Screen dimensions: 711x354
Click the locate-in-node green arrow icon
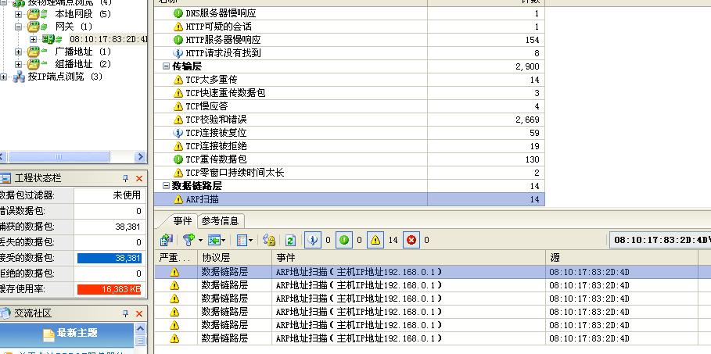pos(214,240)
